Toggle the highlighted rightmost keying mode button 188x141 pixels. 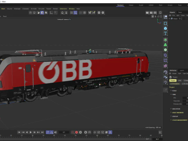click(110, 132)
